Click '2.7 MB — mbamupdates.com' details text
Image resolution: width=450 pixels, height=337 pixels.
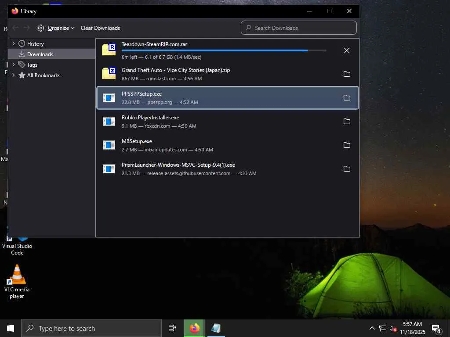point(167,150)
